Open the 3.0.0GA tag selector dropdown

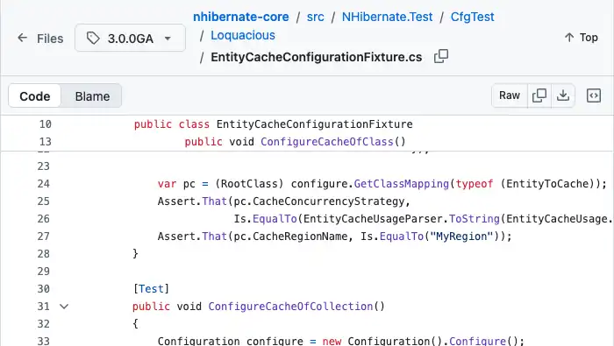[130, 38]
